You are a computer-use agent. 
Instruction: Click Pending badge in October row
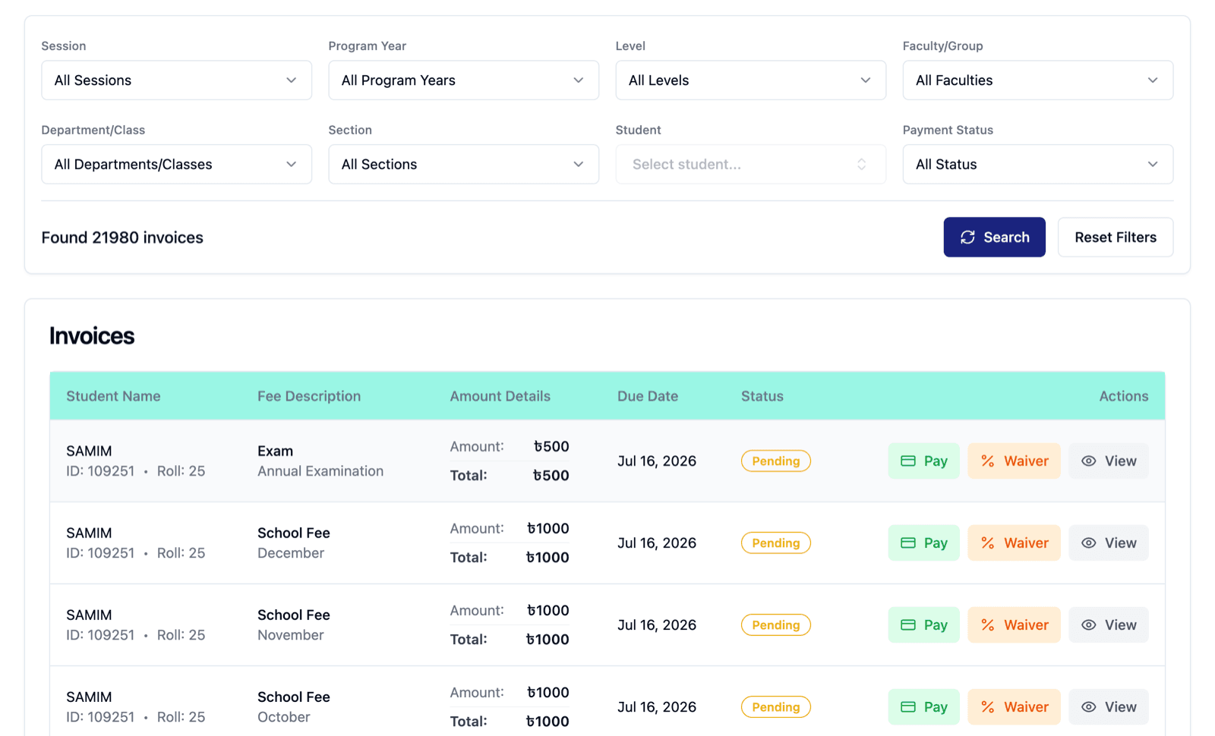(775, 707)
